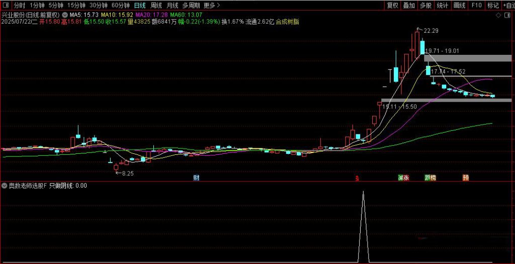Click the 减涨 event marker

coord(403,178)
